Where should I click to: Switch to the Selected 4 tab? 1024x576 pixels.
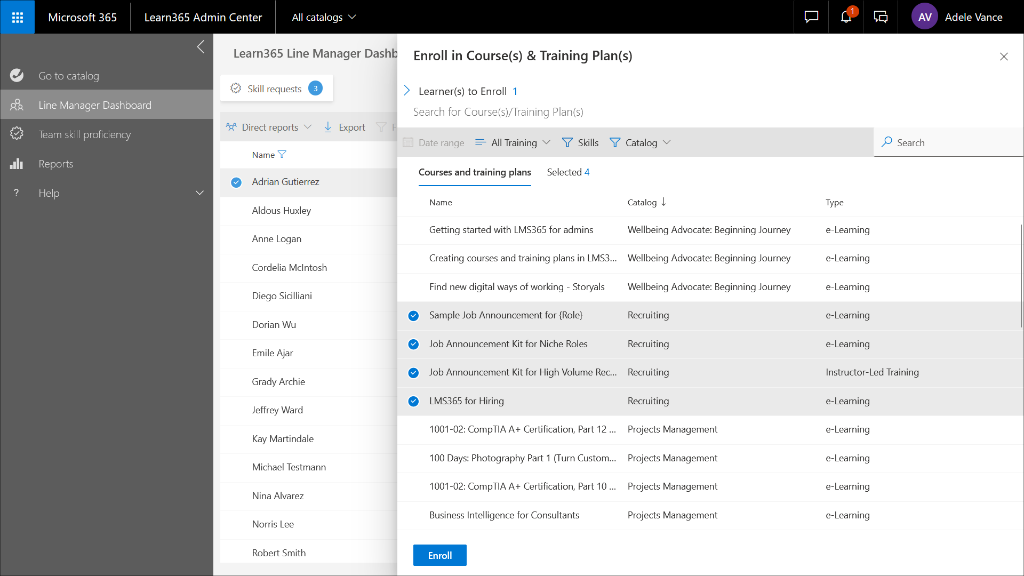pyautogui.click(x=568, y=172)
